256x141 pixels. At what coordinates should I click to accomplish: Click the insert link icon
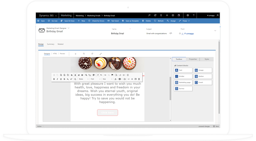(105, 75)
